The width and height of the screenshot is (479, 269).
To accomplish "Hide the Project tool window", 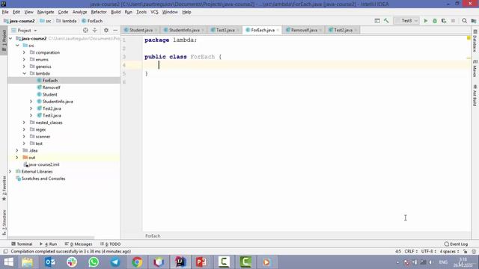I will pyautogui.click(x=115, y=30).
